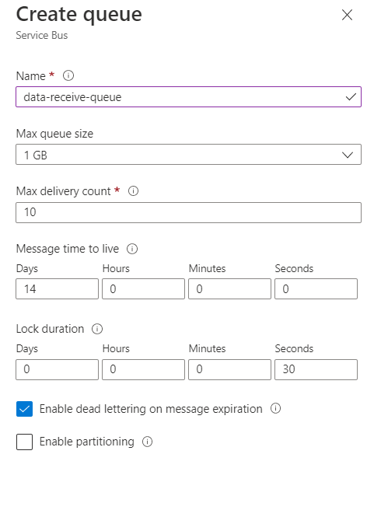Image resolution: width=374 pixels, height=510 pixels.
Task: Uncheck Enable dead lettering on message expiration
Action: point(24,409)
